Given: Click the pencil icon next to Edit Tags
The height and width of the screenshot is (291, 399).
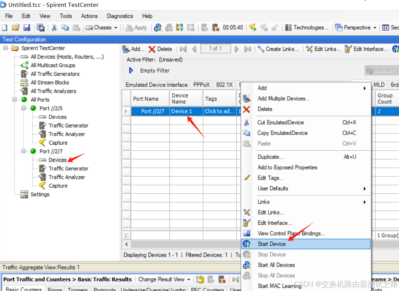Looking at the screenshot, I should [x=247, y=177].
